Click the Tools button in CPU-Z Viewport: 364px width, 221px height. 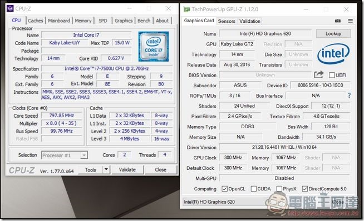[90, 169]
